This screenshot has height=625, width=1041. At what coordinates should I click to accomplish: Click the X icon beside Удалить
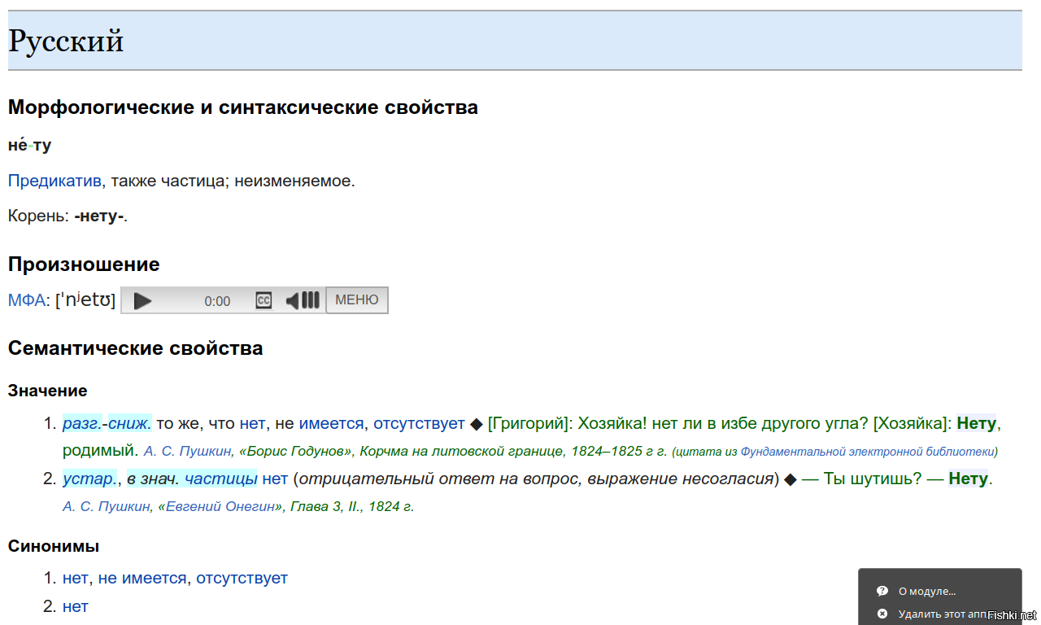tap(882, 614)
